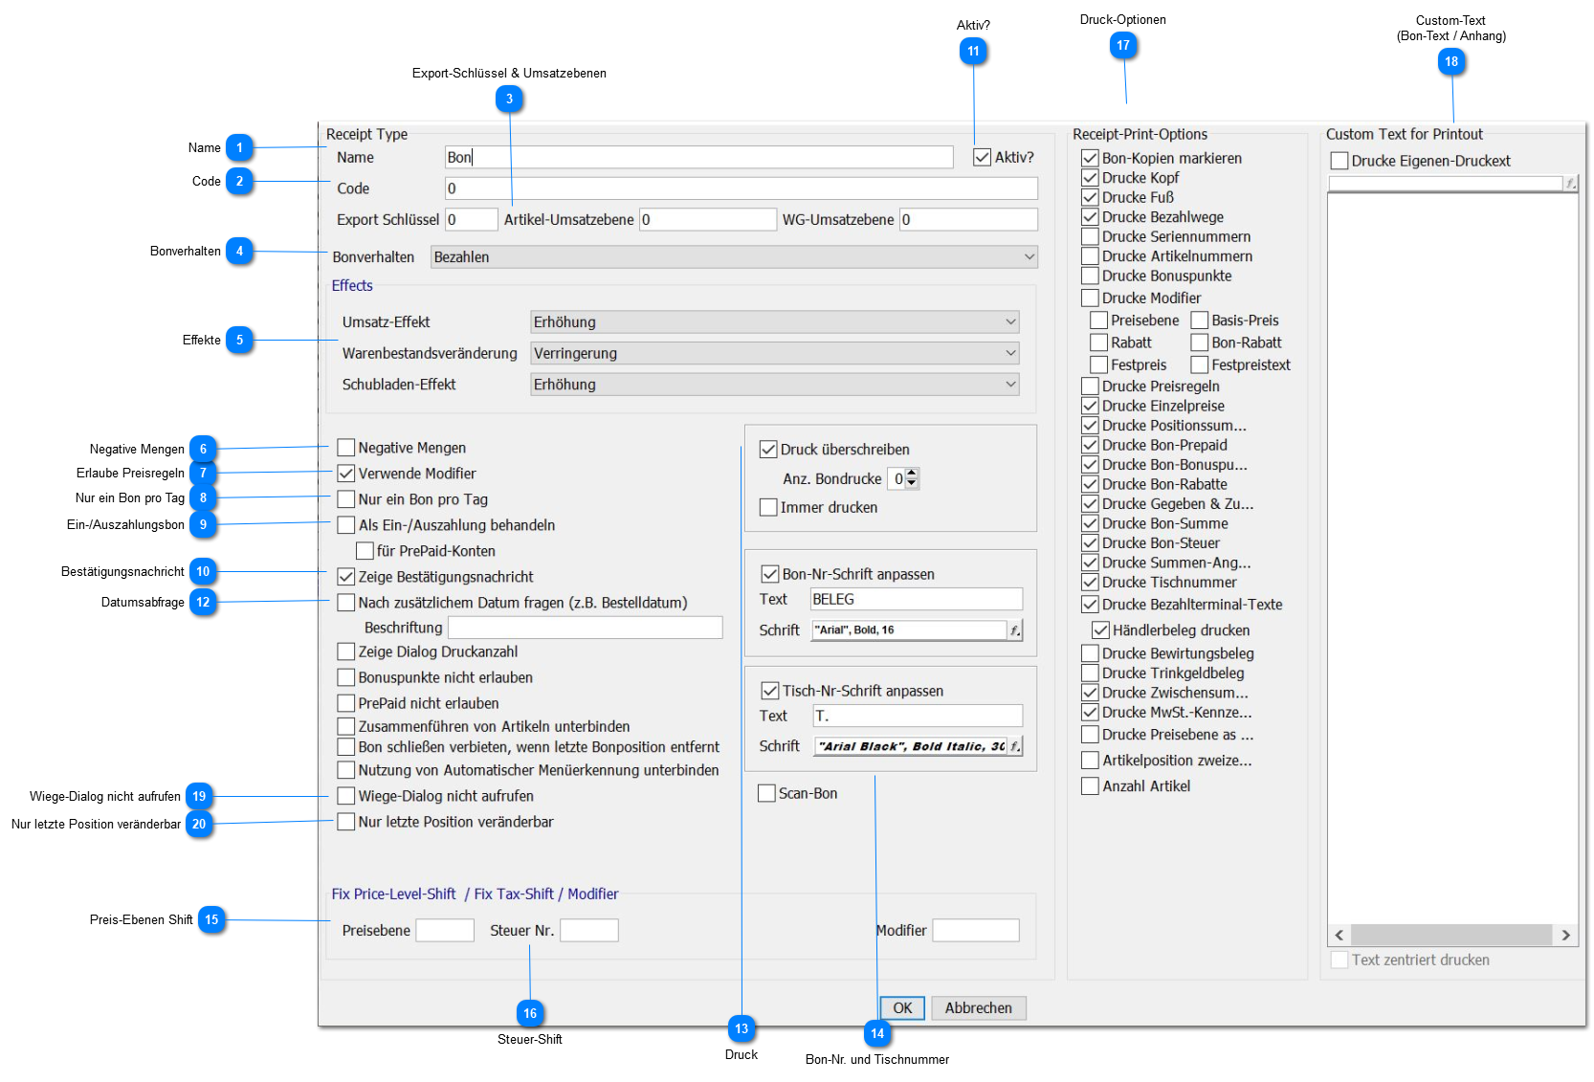This screenshot has width=1594, height=1082.
Task: Toggle Bon-Nr-Schrift anpassen checkbox
Action: pyautogui.click(x=770, y=574)
